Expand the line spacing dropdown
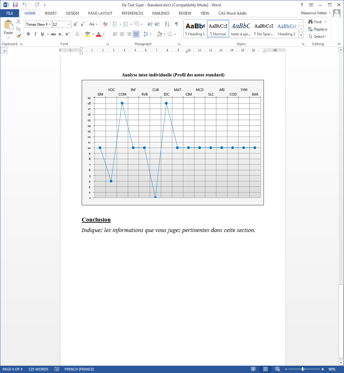Image resolution: width=344 pixels, height=373 pixels. pos(150,34)
